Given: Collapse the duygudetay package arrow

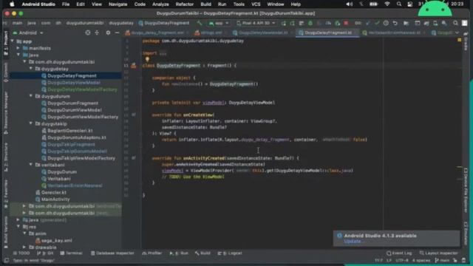Looking at the screenshot, I should [31, 69].
